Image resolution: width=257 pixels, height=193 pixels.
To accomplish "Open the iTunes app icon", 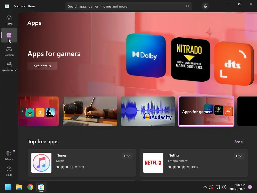I will coord(41,163).
